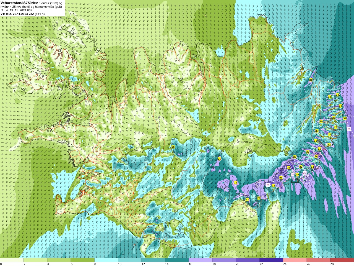Select the dark teal 14–16 legend swatch
The width and height of the screenshot is (354, 266).
point(177,260)
